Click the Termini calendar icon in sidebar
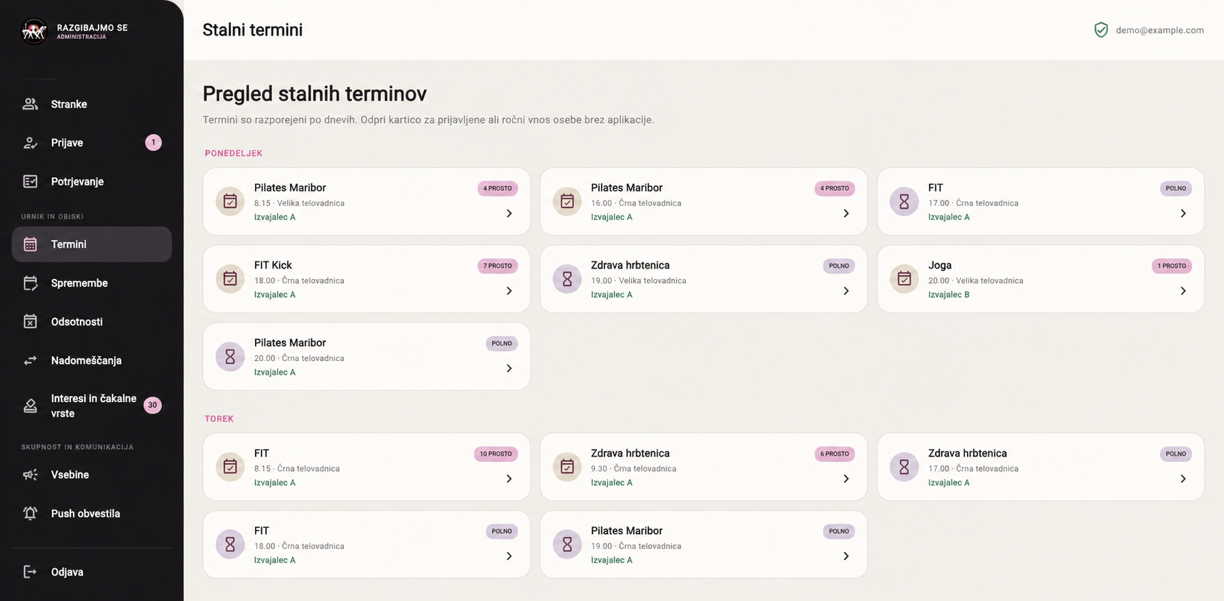 point(30,244)
